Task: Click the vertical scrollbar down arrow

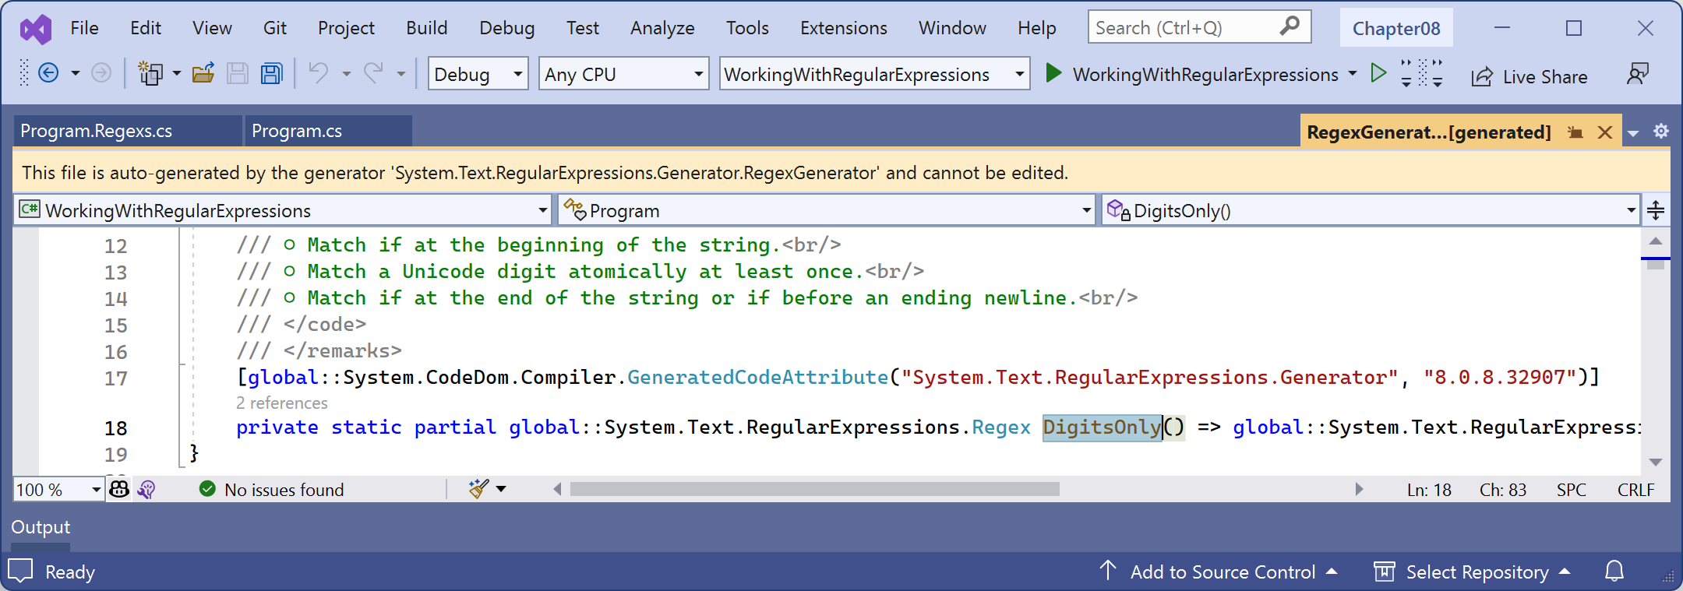Action: click(x=1656, y=462)
